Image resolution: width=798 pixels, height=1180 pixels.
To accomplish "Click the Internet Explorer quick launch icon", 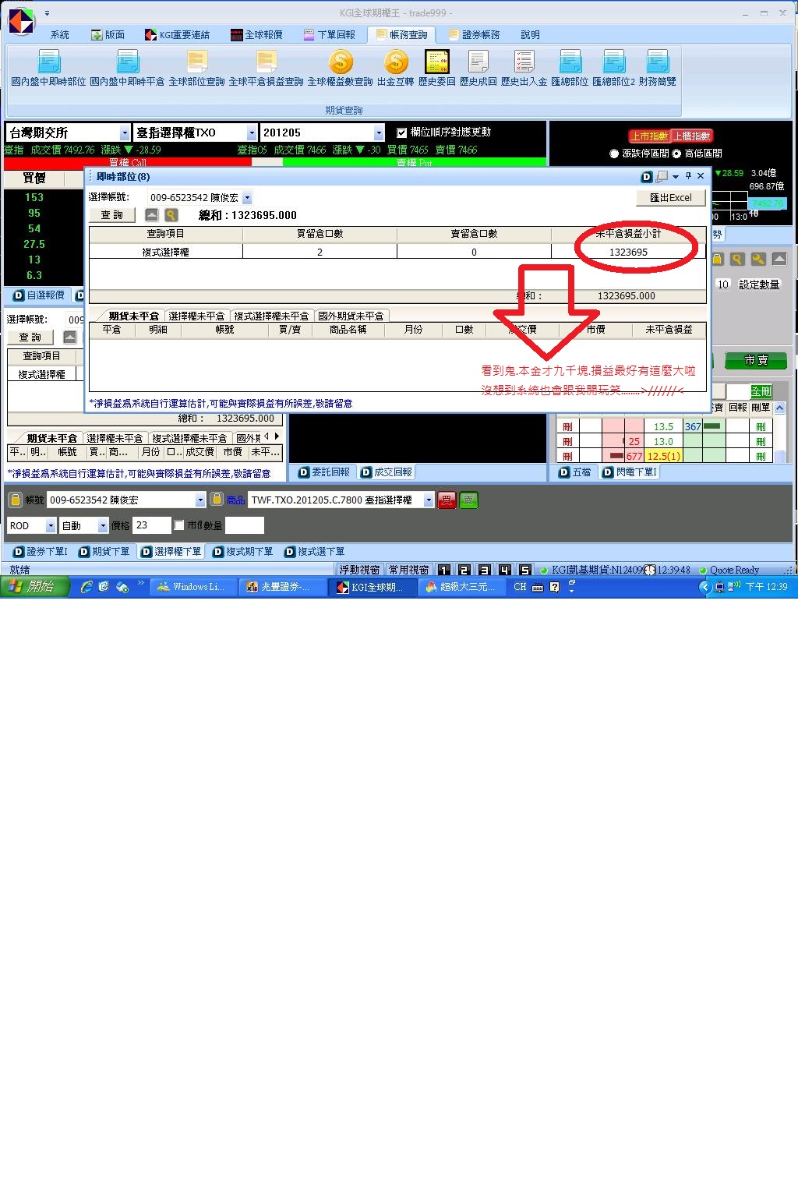I will [x=87, y=587].
